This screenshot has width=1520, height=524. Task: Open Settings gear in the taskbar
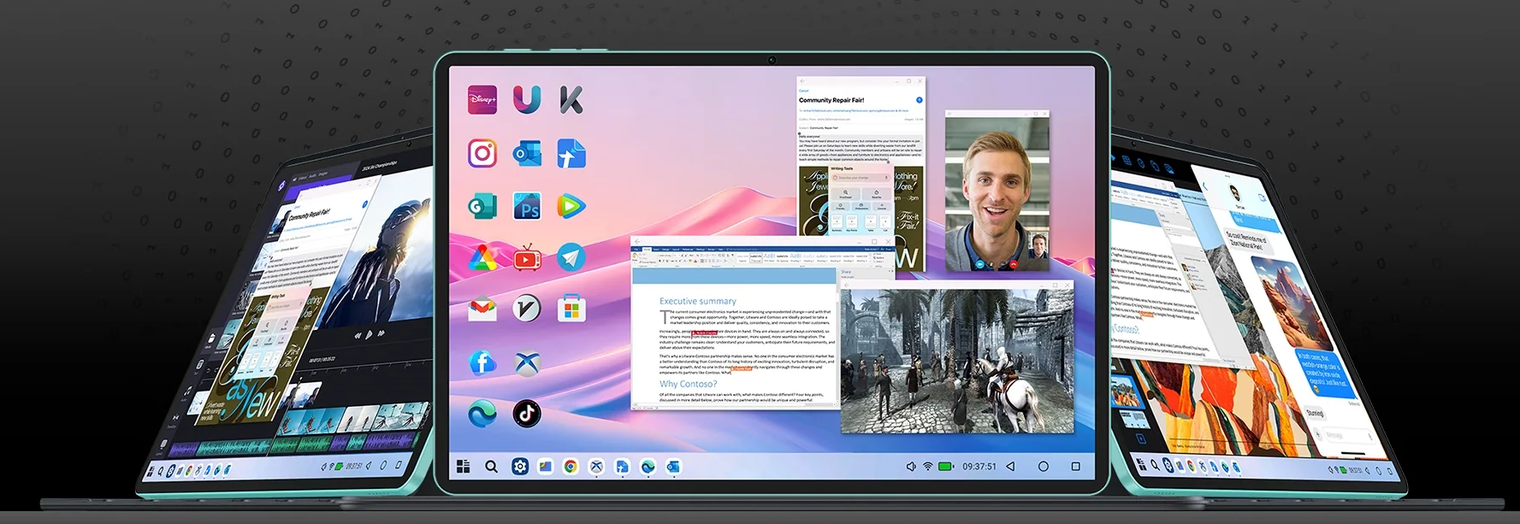(519, 466)
